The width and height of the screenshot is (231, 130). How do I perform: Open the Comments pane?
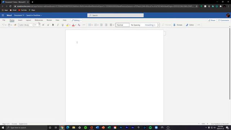click(x=223, y=20)
